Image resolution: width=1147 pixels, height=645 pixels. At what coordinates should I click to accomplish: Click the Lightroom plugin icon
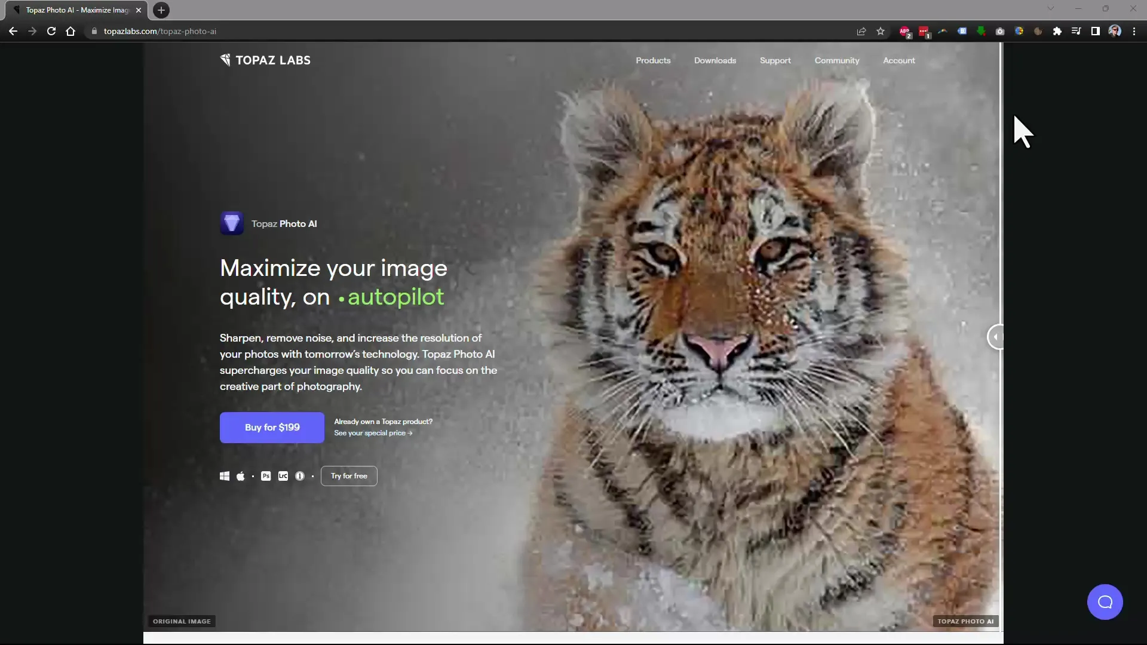(283, 475)
